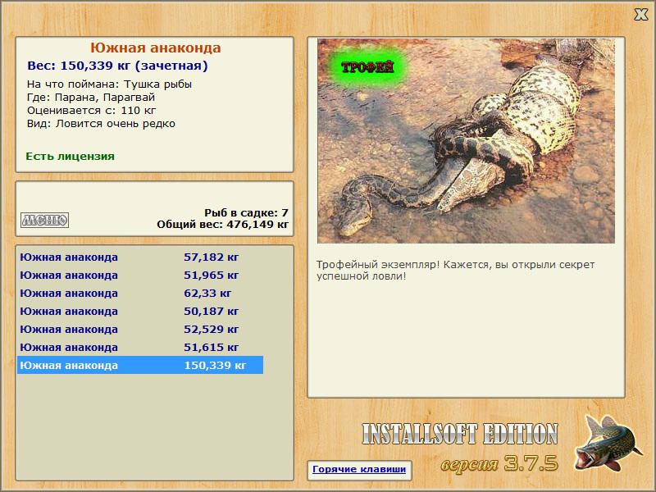
Task: Click the Вес: 150,339 кг (зачетная) line
Action: coord(117,66)
